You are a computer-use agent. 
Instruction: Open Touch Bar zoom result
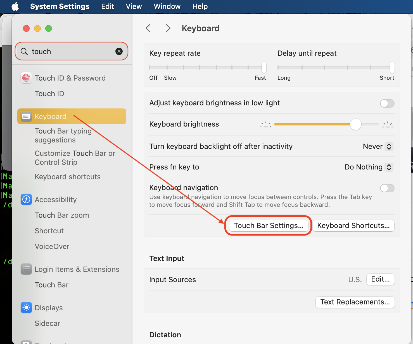62,215
